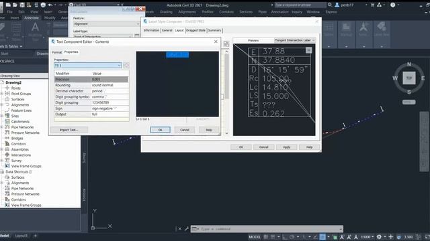
Task: Toggle annotation visibility icon in status bar
Action: point(342,237)
